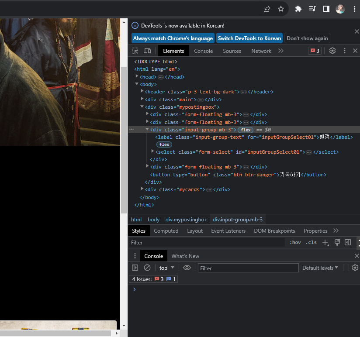Open DevTools settings gear
360x337 pixels.
332,51
